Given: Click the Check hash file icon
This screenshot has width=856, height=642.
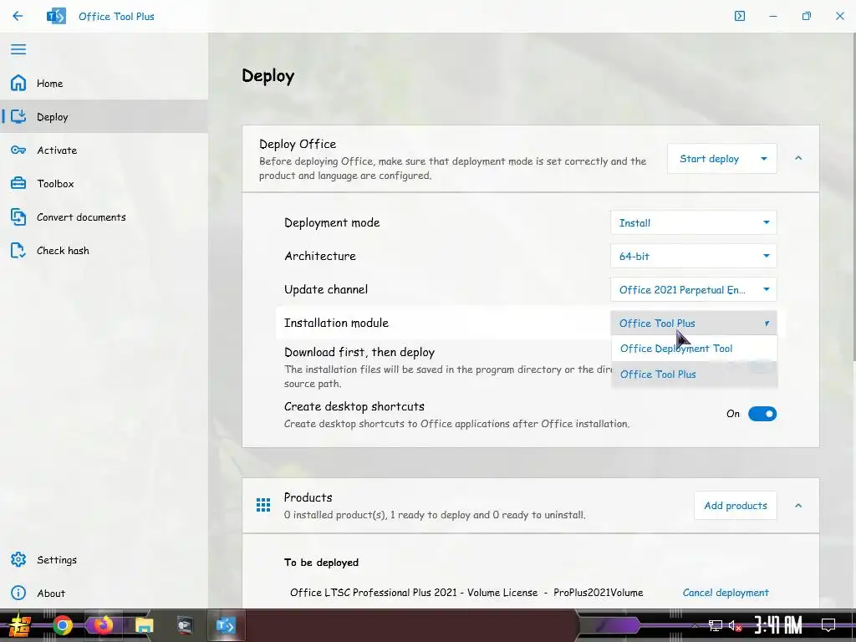Looking at the screenshot, I should [18, 250].
